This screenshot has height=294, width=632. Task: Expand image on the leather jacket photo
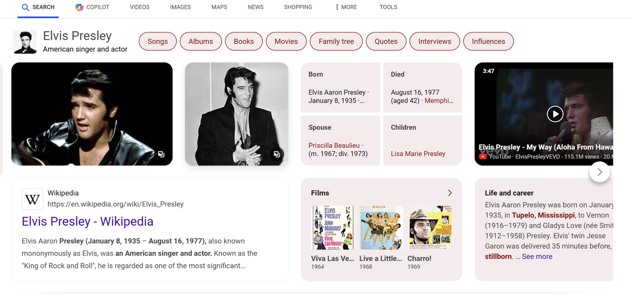(161, 154)
